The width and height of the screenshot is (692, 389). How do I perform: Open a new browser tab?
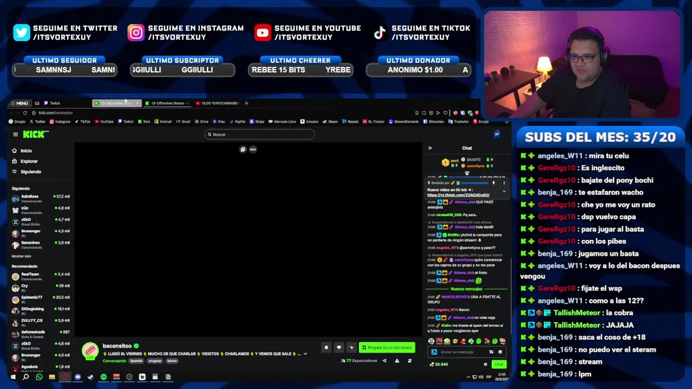coord(247,103)
